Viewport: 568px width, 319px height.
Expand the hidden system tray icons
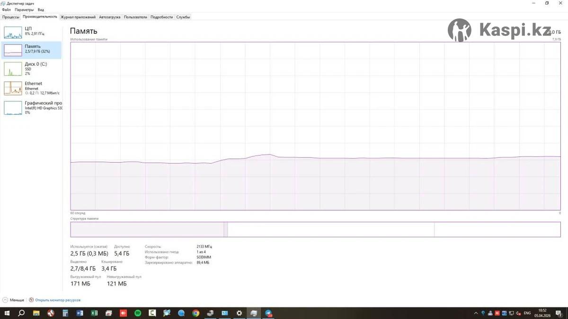pos(476,313)
